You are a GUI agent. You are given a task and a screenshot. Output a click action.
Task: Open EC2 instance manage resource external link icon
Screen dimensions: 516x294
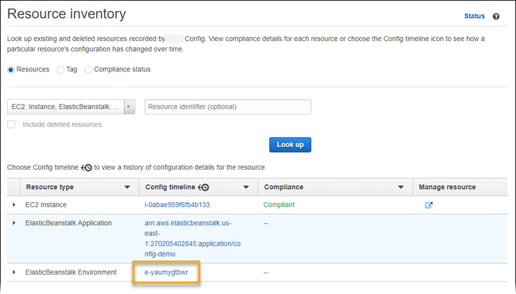tap(429, 205)
